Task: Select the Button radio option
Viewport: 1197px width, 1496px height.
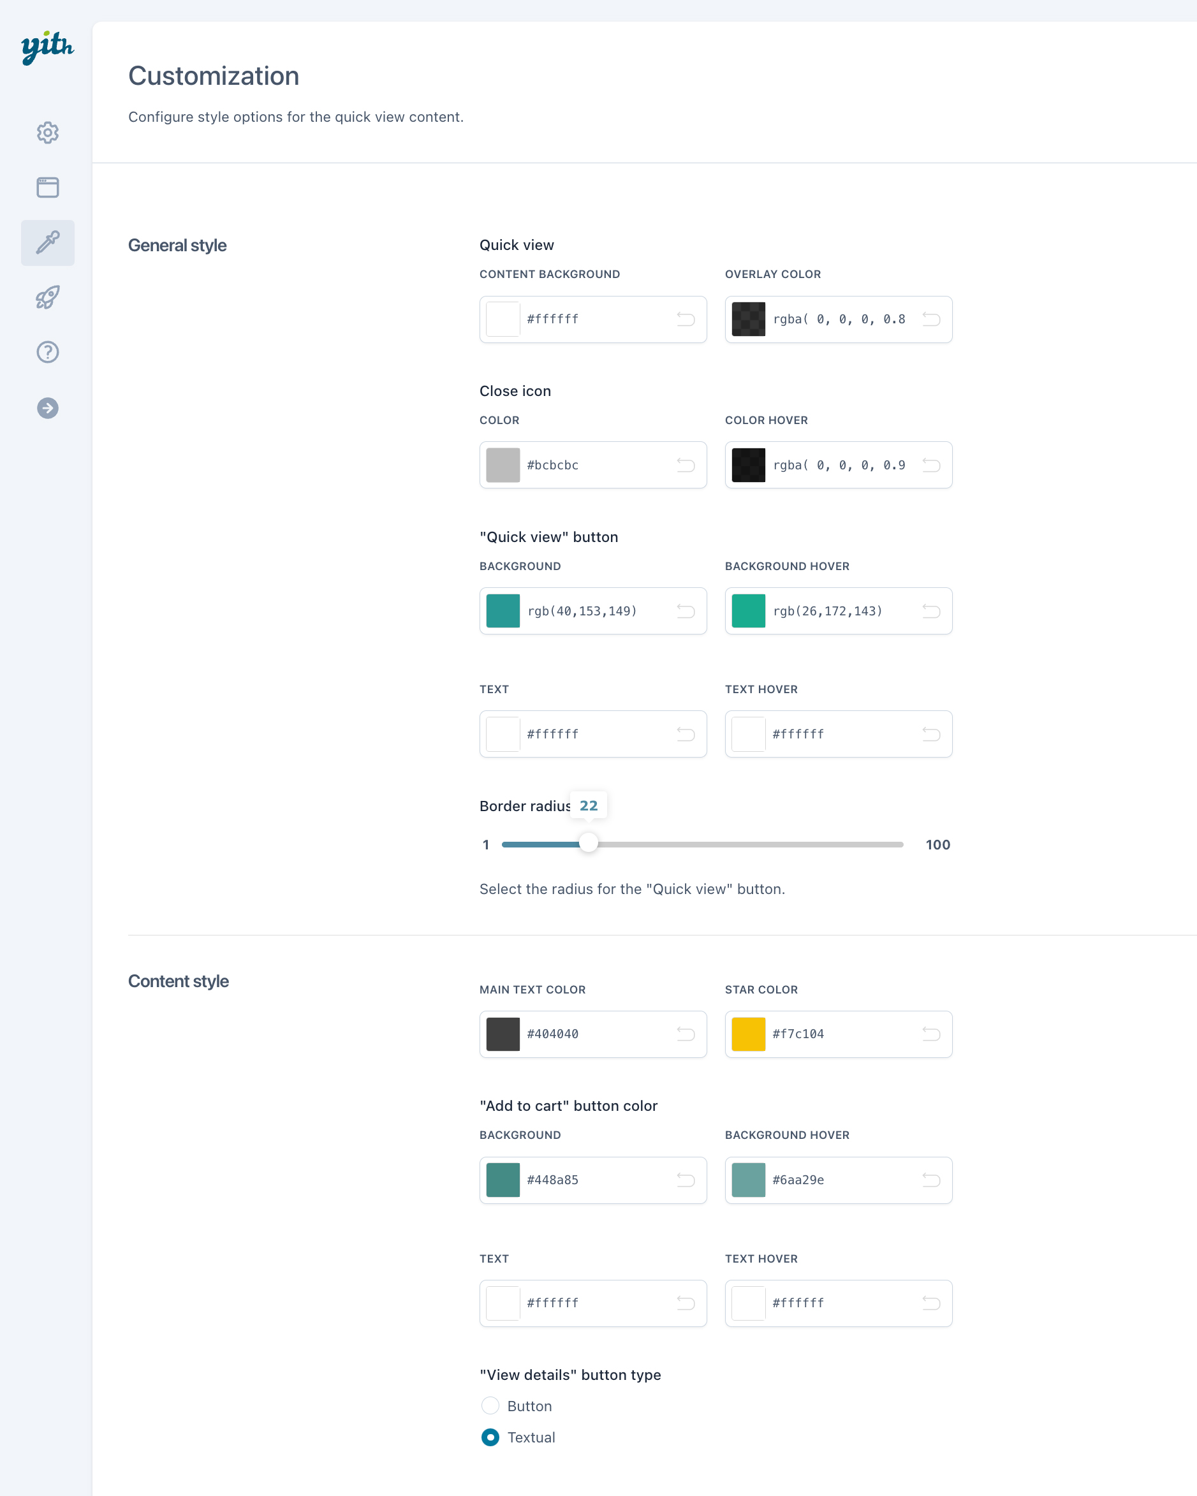Action: tap(490, 1406)
